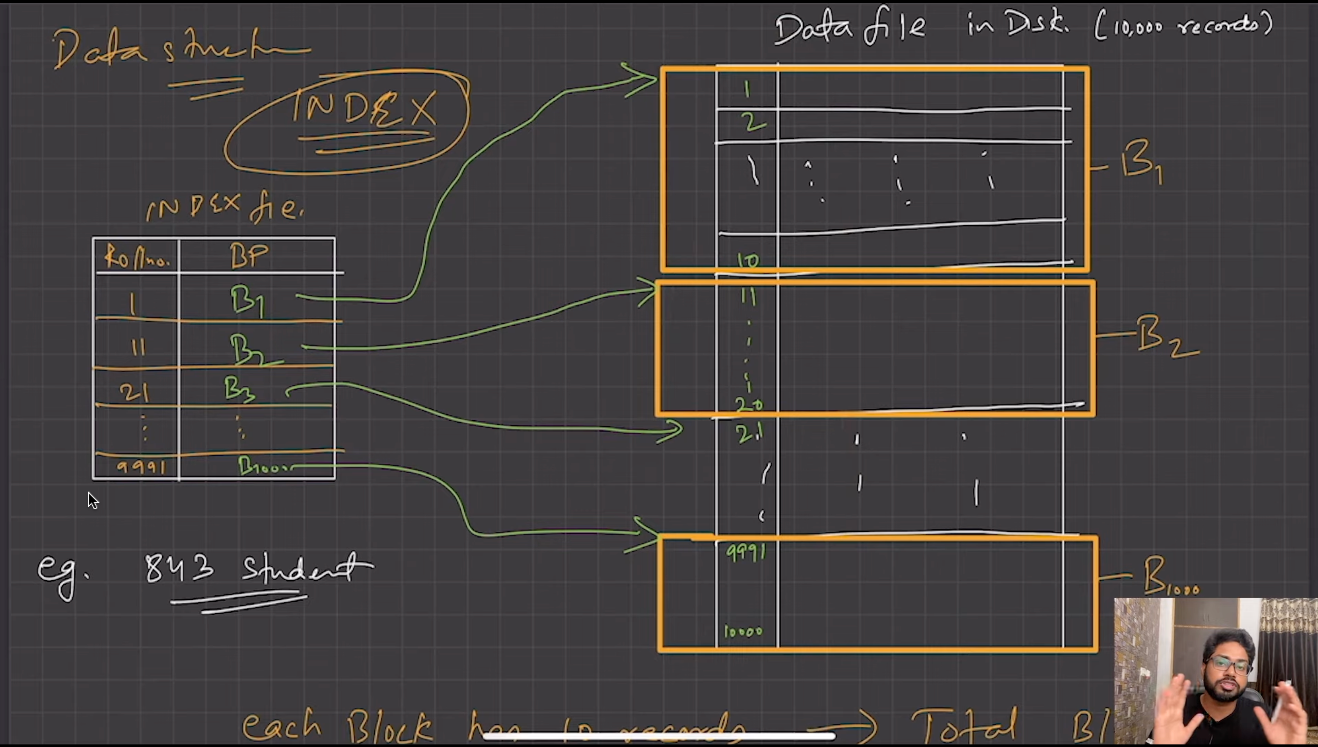
Task: Click the 'Data structure' heading text
Action: click(x=180, y=50)
